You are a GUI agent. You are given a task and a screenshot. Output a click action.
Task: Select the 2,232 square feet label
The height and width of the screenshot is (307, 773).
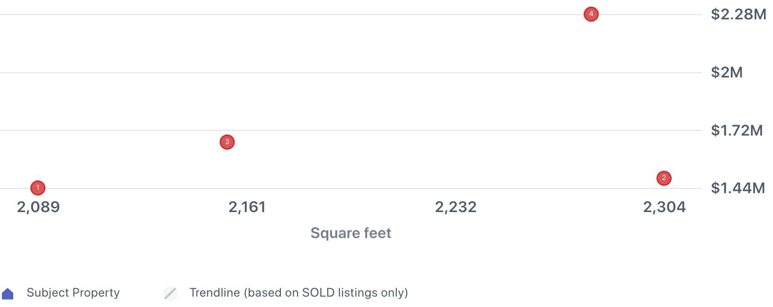tap(456, 207)
